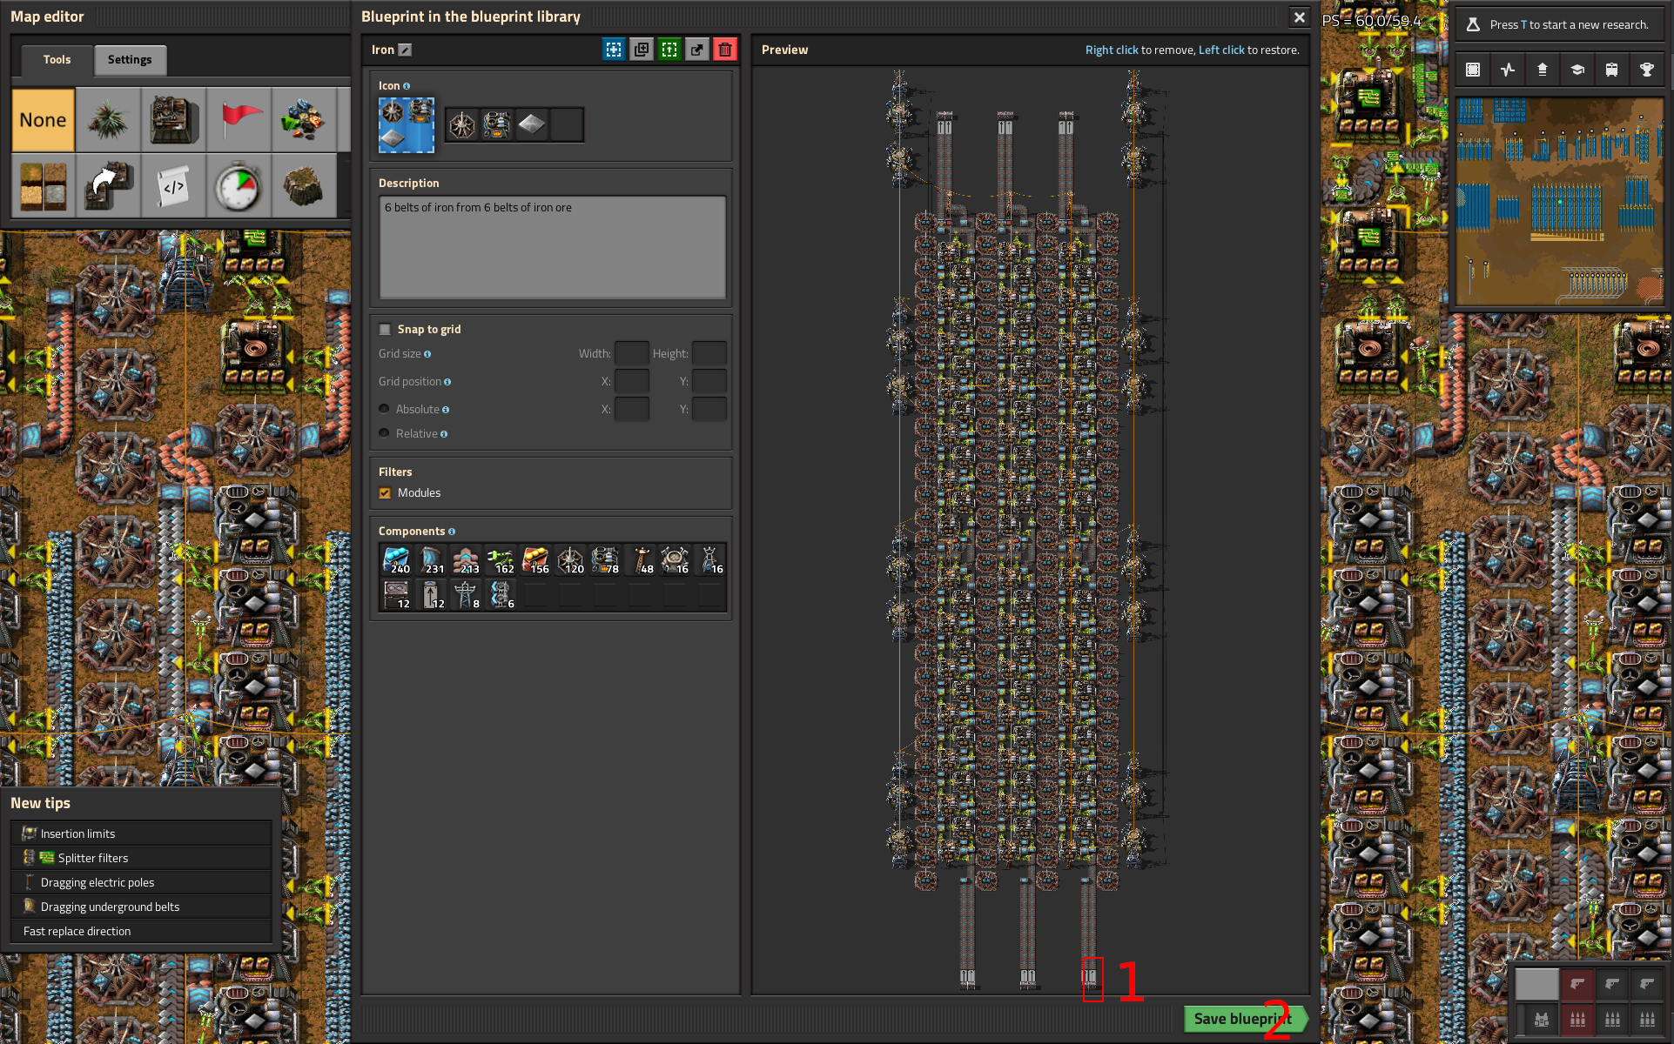Screen dimensions: 1674x1044
Task: Click the loader component with upward arrow
Action: tap(431, 594)
